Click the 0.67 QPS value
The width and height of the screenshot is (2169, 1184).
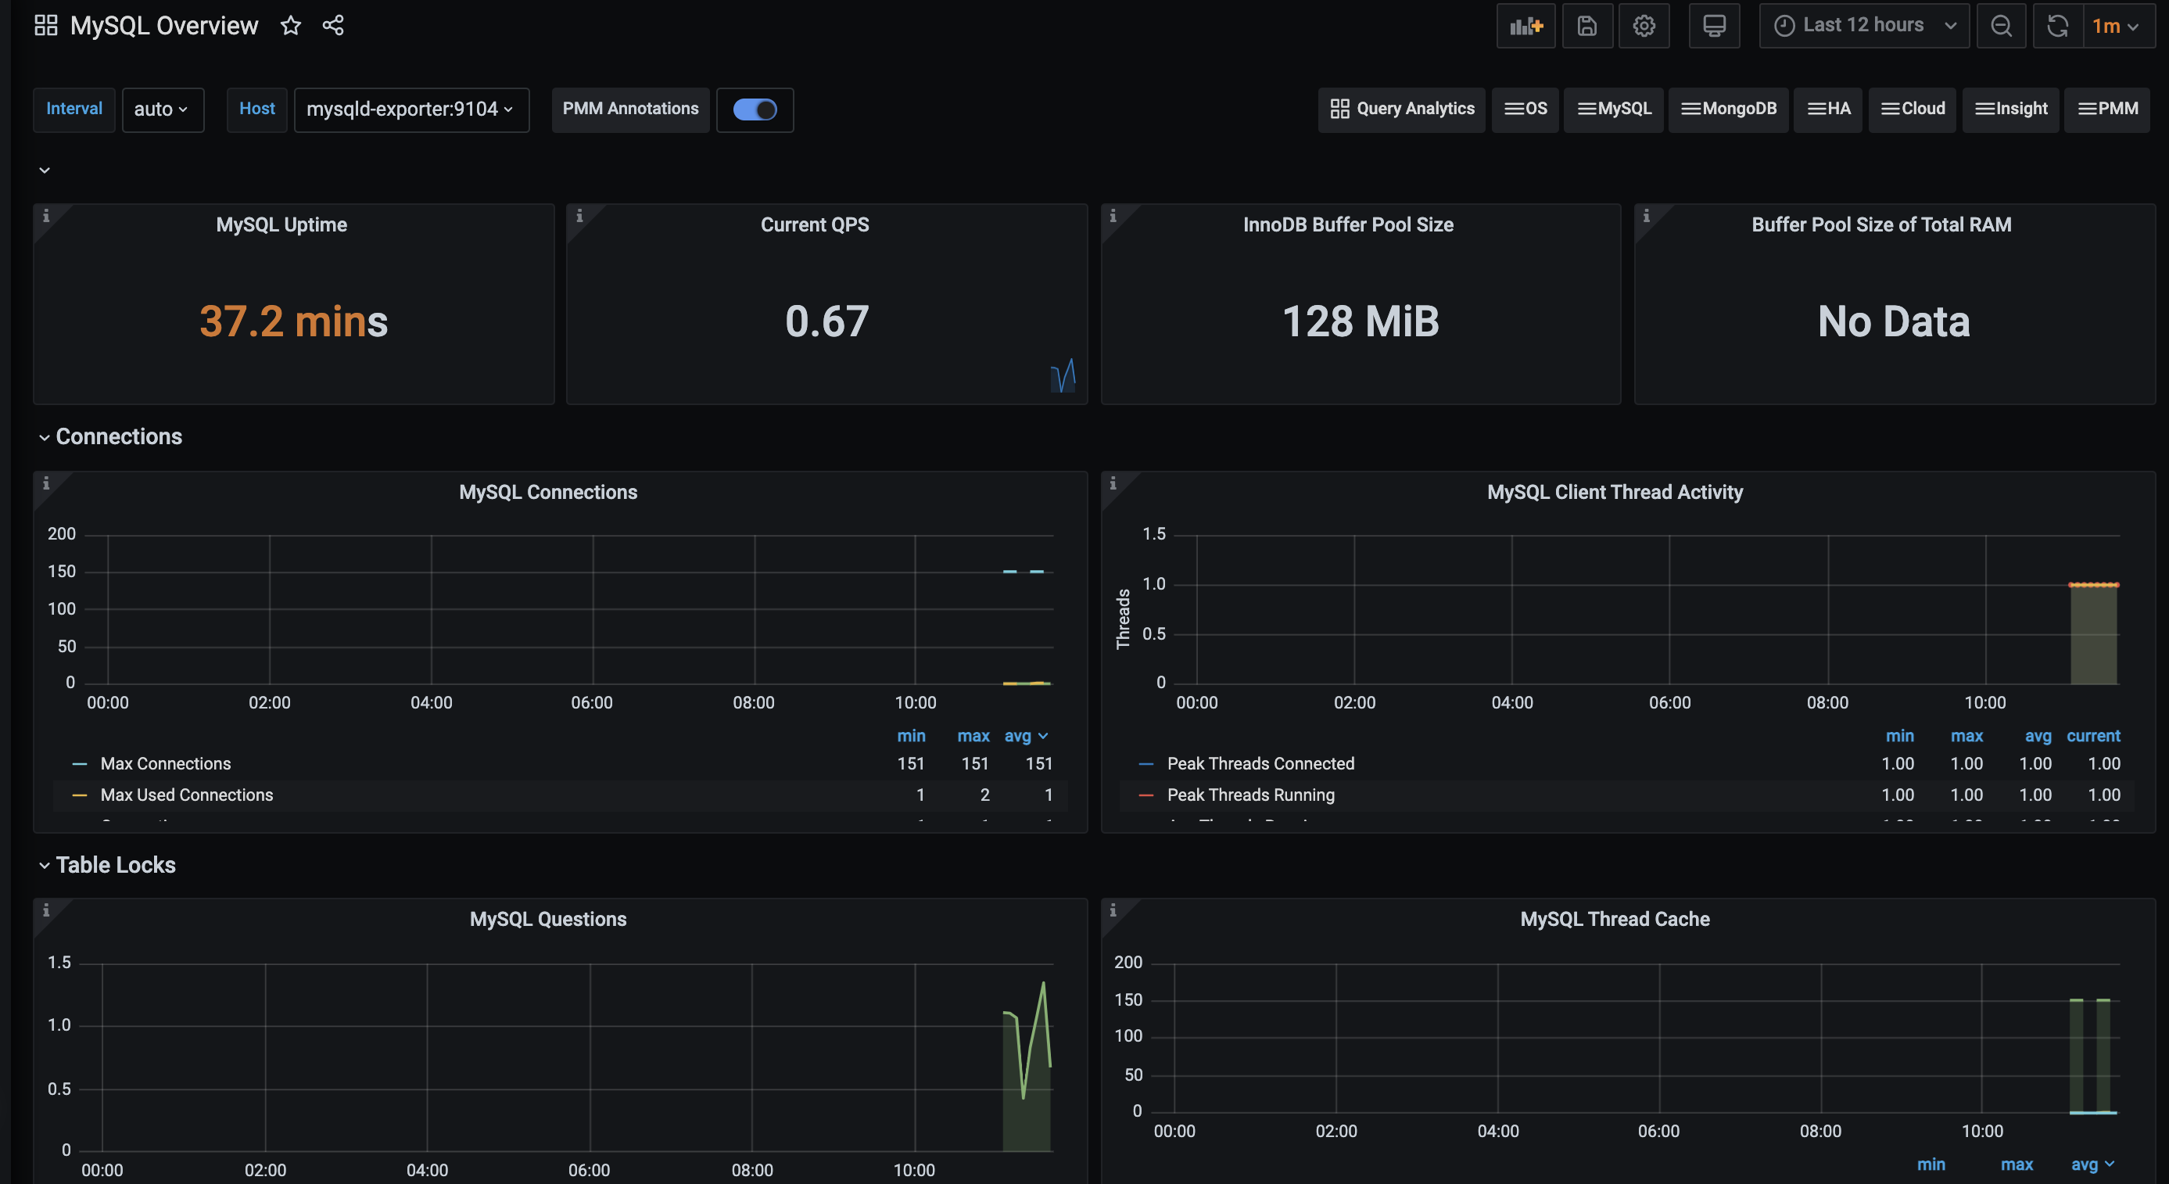point(826,321)
